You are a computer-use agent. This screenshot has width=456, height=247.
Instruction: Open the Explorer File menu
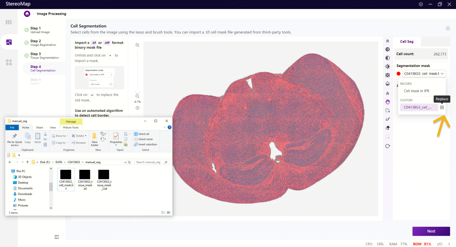click(x=12, y=128)
